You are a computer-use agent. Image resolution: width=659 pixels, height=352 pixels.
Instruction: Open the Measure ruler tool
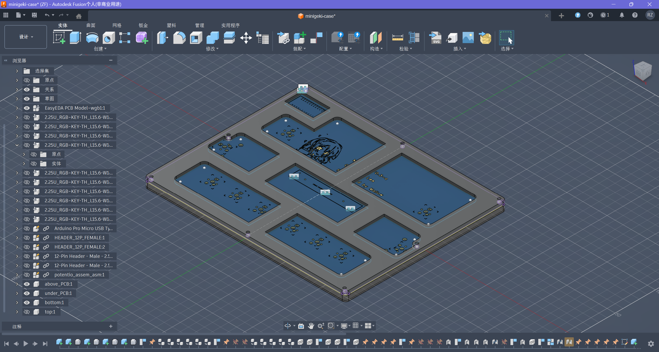click(397, 38)
